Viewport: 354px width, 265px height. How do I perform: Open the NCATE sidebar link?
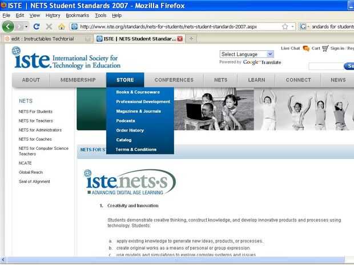[25, 163]
